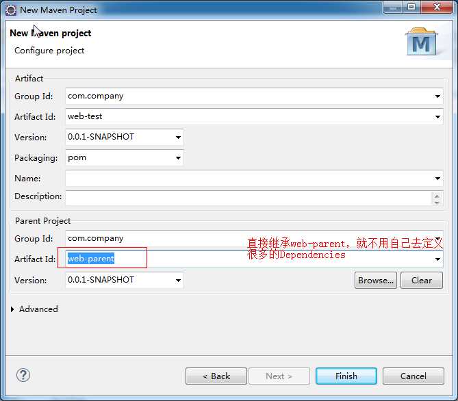Go back with the Back button
The image size is (458, 401).
coord(216,376)
